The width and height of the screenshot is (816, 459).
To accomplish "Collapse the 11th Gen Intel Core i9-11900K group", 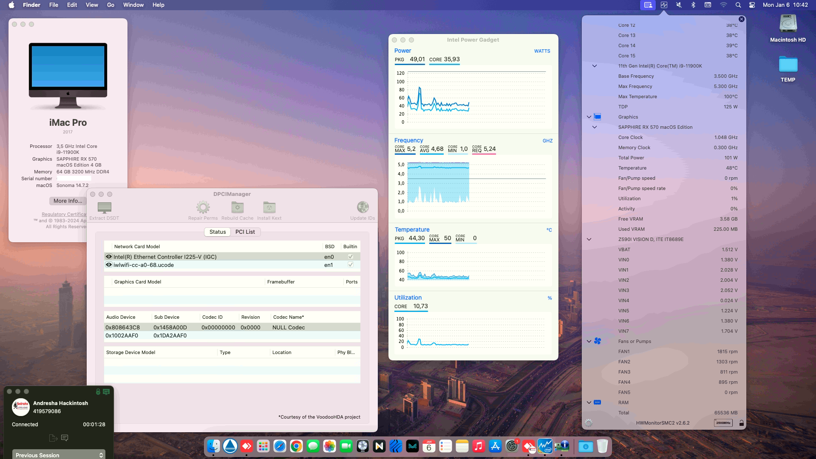I will coord(595,66).
